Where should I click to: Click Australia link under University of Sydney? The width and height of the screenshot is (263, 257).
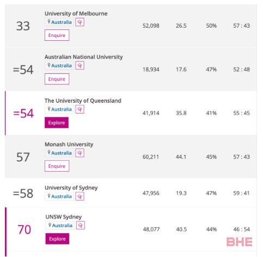(x=62, y=197)
